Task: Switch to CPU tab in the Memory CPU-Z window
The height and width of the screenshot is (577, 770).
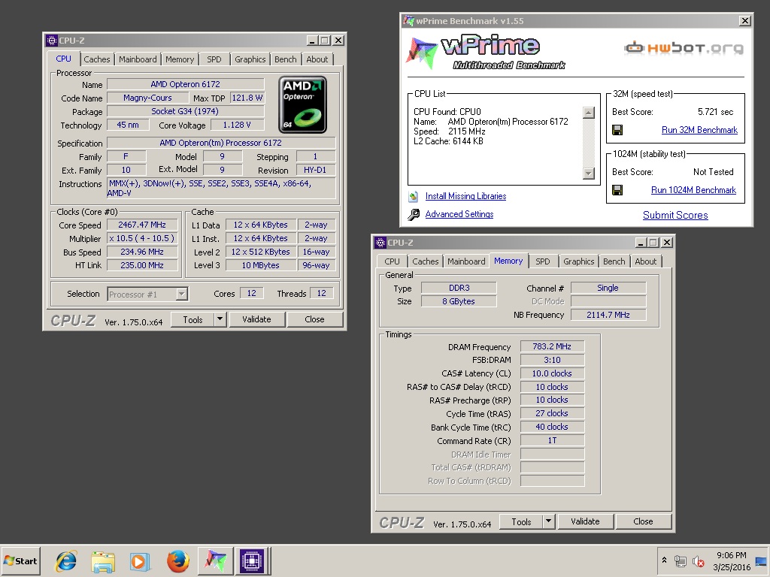Action: 392,261
